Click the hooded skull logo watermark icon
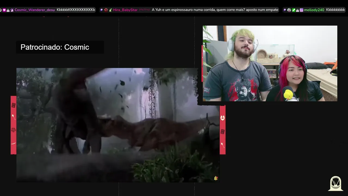This screenshot has height=196, width=348. tap(336, 183)
